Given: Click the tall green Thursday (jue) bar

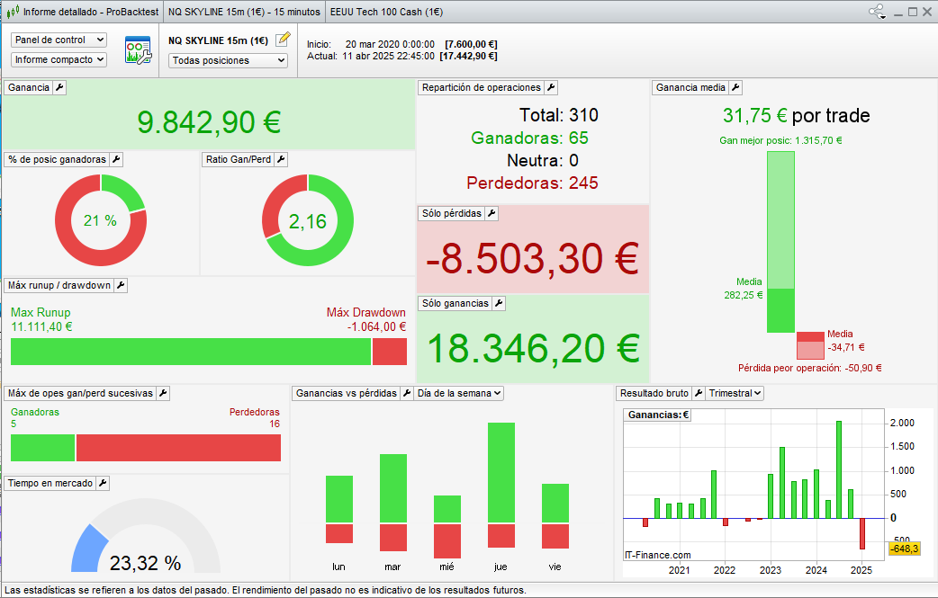Looking at the screenshot, I should (x=501, y=472).
